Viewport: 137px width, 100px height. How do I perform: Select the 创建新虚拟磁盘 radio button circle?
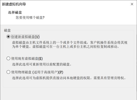click(x=8, y=36)
